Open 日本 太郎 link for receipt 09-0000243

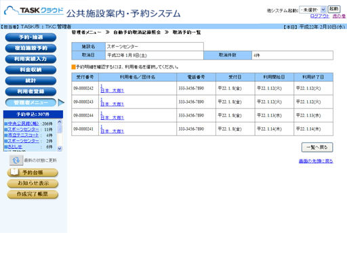(x=113, y=104)
